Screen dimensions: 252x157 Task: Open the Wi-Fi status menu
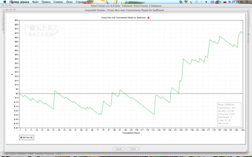point(186,2)
